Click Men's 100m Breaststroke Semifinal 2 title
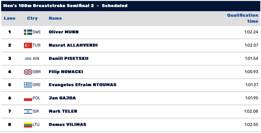The image size is (261, 133). [x=49, y=6]
